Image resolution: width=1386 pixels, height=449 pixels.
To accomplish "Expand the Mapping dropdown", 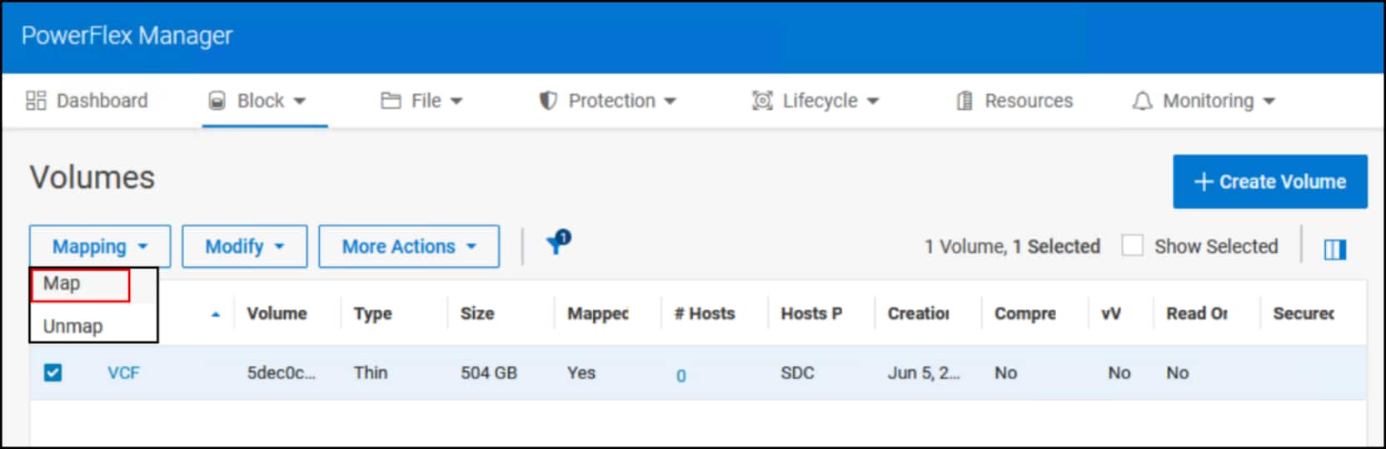I will [100, 246].
